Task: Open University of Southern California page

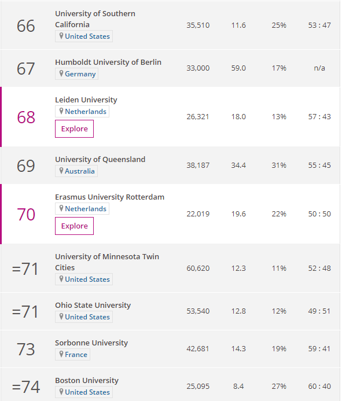Action: point(95,19)
